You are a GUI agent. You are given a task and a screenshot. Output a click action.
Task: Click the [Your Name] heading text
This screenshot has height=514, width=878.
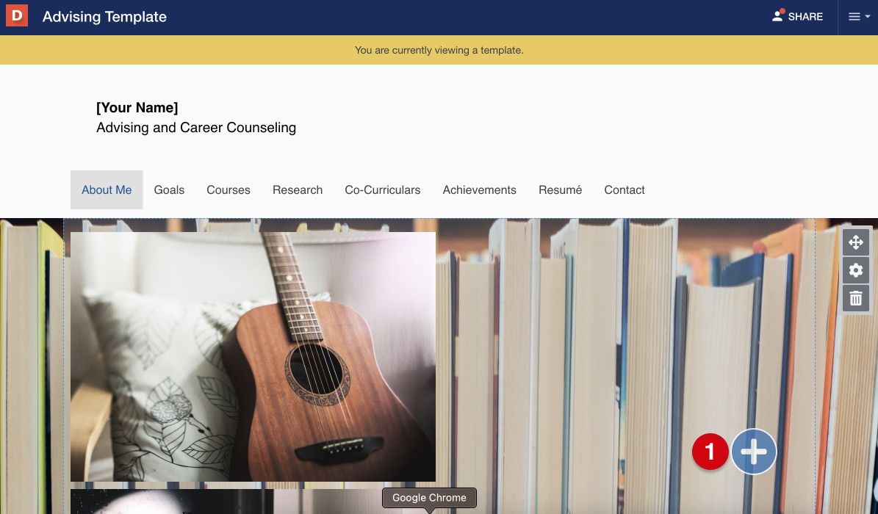(x=137, y=107)
